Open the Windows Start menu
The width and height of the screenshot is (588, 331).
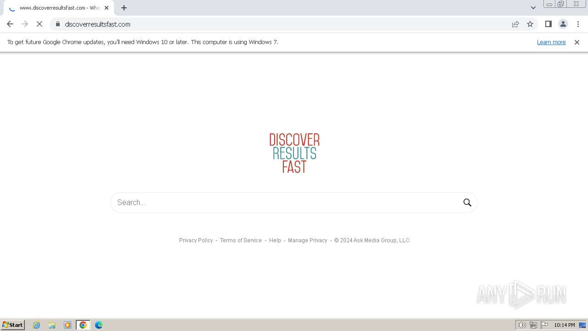(13, 325)
